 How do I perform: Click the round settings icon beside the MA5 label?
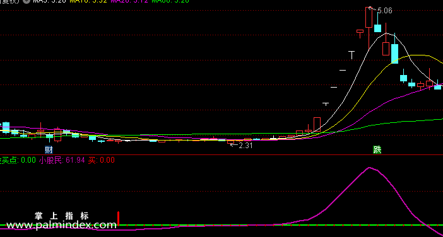(x=27, y=1)
